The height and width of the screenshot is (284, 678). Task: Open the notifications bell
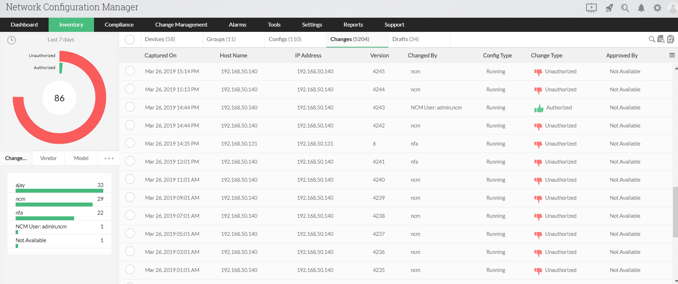click(x=641, y=8)
